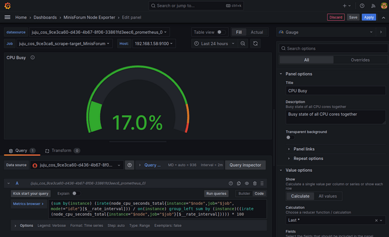
Task: Click the Search or jump to field
Action: click(x=196, y=6)
